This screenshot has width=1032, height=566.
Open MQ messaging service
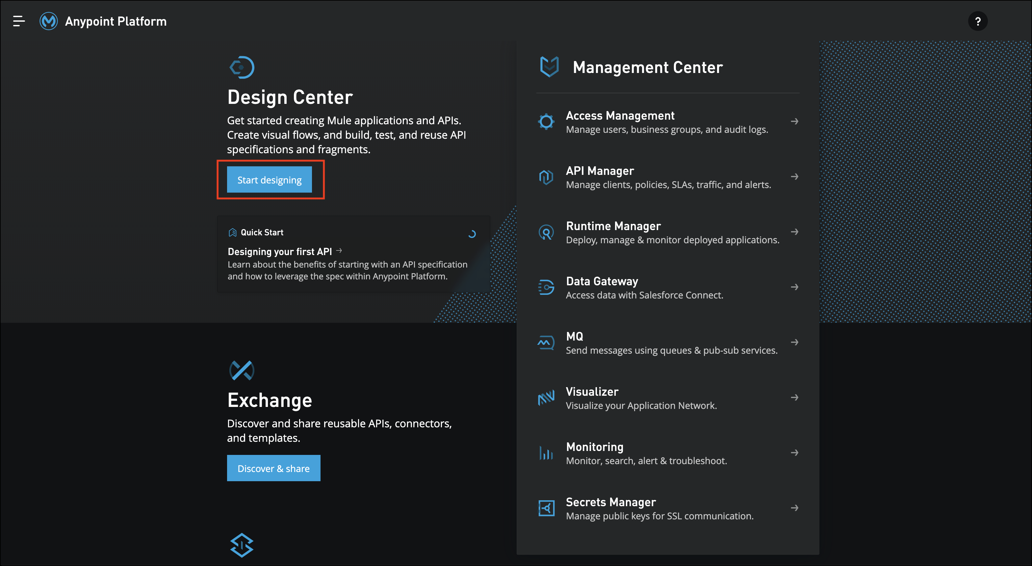click(x=668, y=342)
